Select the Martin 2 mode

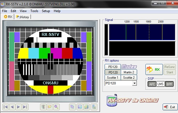129,72
